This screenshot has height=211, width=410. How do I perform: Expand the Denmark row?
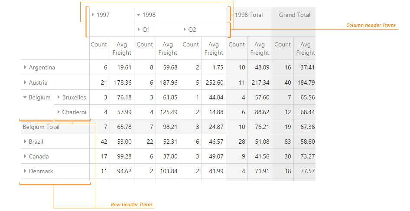coord(25,171)
